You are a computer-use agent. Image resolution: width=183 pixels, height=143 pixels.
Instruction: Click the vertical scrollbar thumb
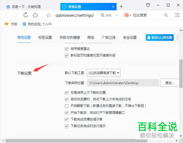181,74
